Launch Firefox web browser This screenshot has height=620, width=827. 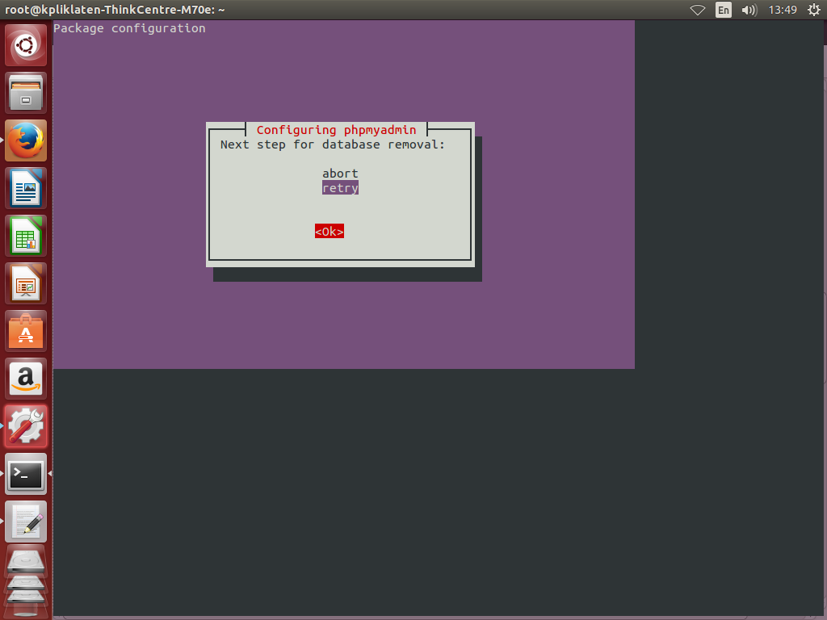[x=26, y=140]
